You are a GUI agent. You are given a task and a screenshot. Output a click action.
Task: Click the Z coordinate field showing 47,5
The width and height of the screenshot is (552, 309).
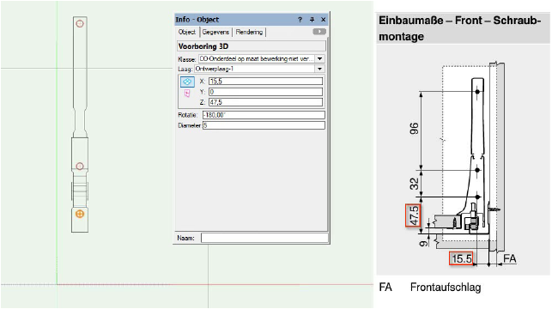(265, 102)
